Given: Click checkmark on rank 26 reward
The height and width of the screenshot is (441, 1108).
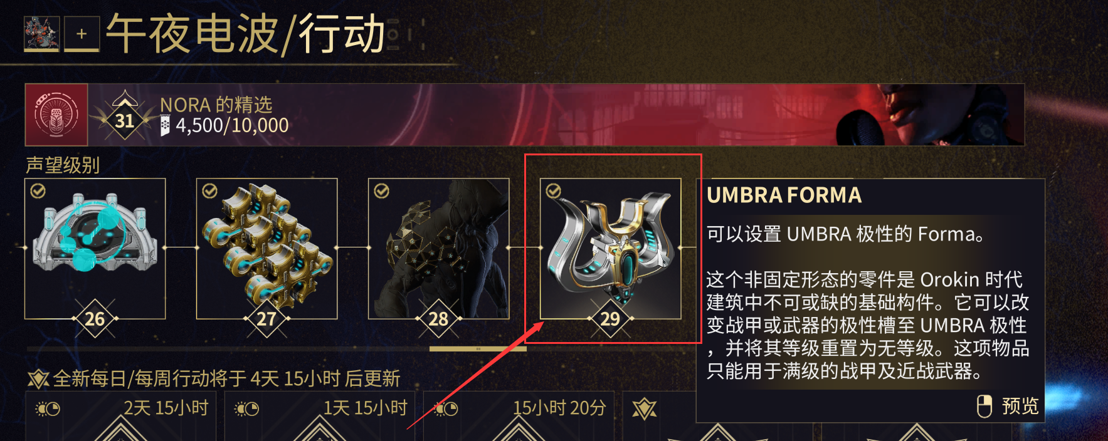Looking at the screenshot, I should [x=38, y=191].
